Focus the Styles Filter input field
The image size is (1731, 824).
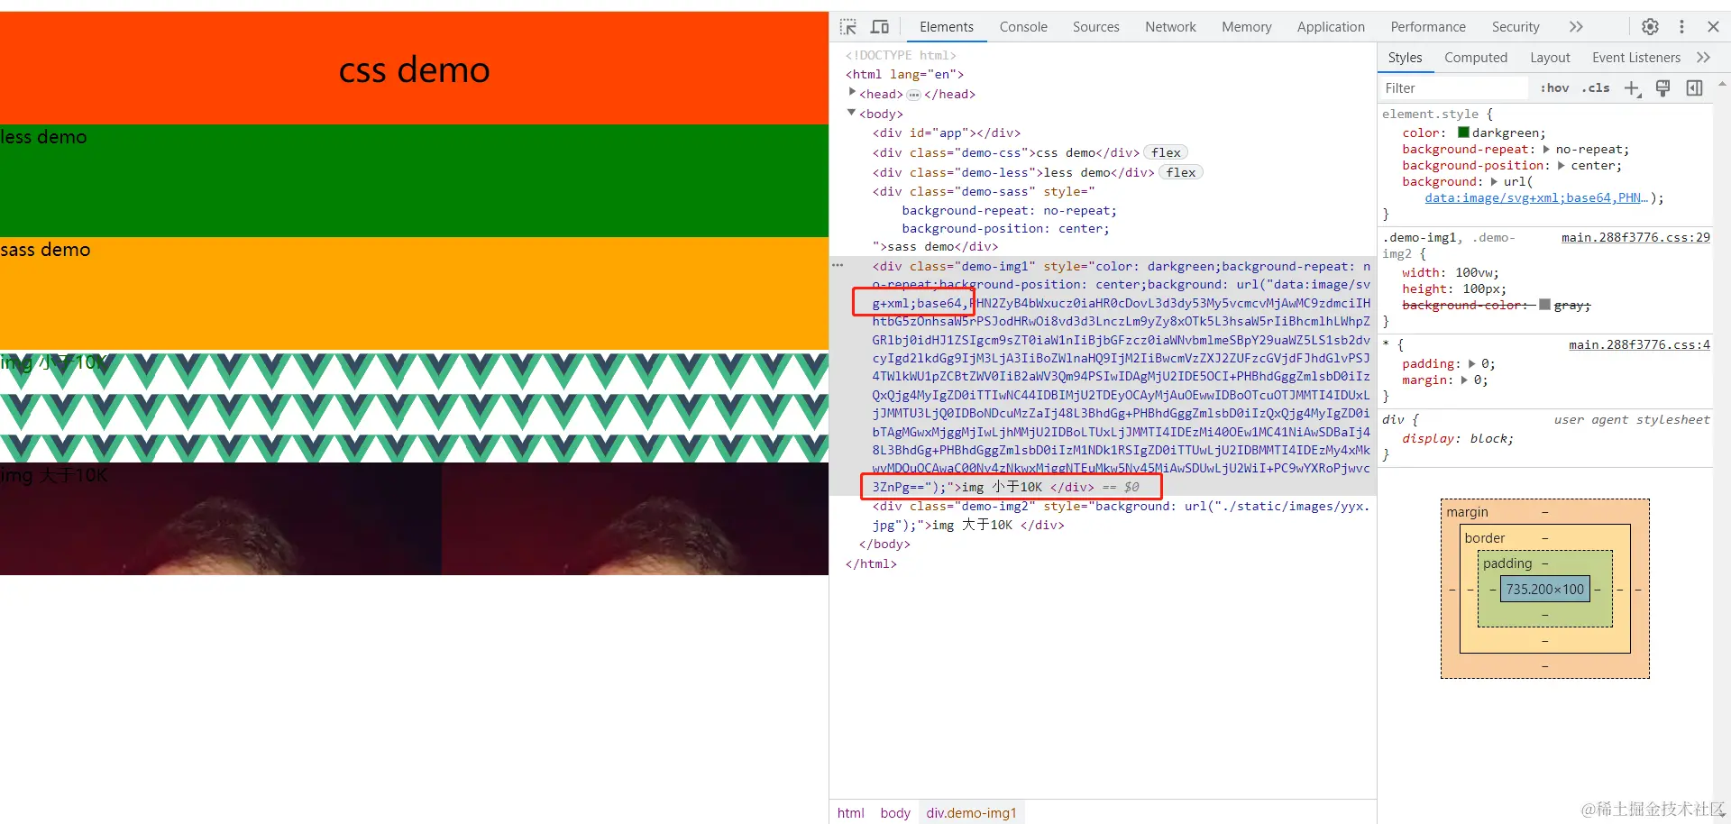(x=1455, y=87)
